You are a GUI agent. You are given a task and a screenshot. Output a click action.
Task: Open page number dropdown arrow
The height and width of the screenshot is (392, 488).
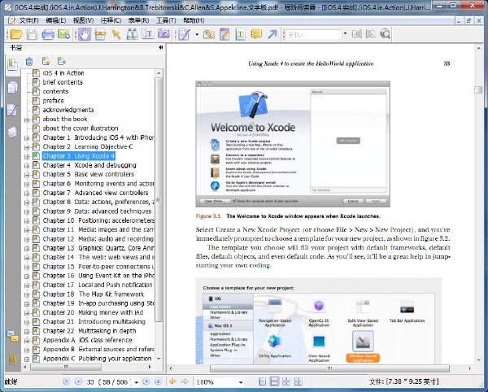(x=137, y=382)
